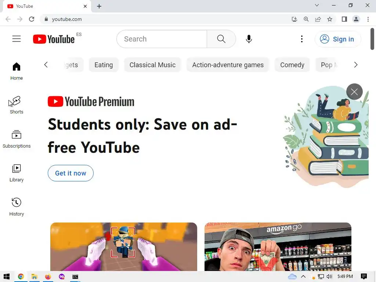This screenshot has height=282, width=376.
Task: Select the Classical Music chip
Action: 152,65
